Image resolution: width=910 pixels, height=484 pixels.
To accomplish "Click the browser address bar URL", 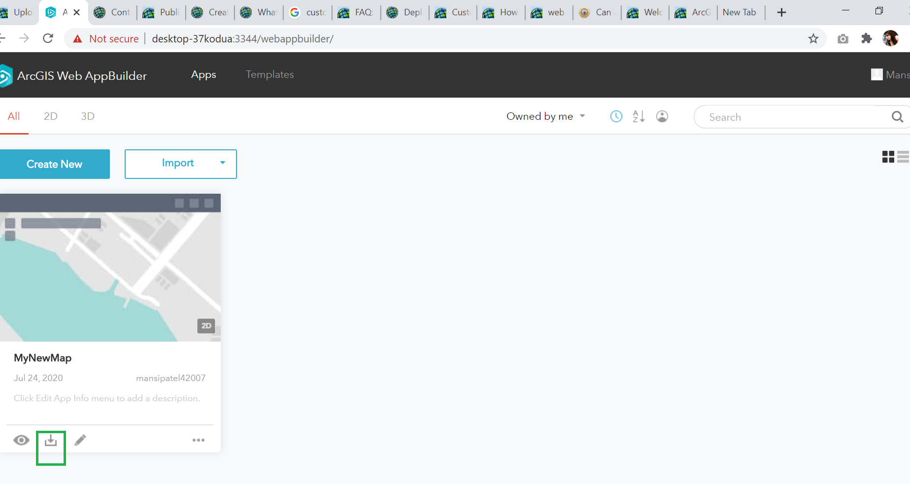I will point(242,39).
